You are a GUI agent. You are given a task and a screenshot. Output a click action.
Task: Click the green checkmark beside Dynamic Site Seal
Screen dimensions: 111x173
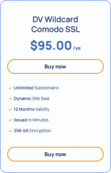[x=10, y=99]
